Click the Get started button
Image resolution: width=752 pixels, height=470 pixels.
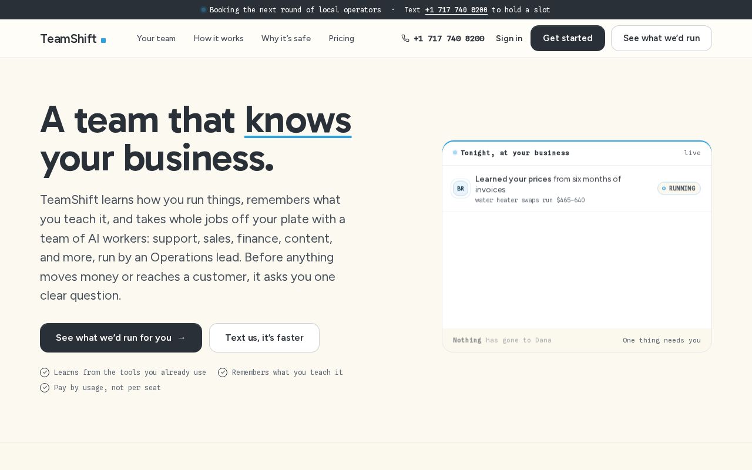(568, 38)
